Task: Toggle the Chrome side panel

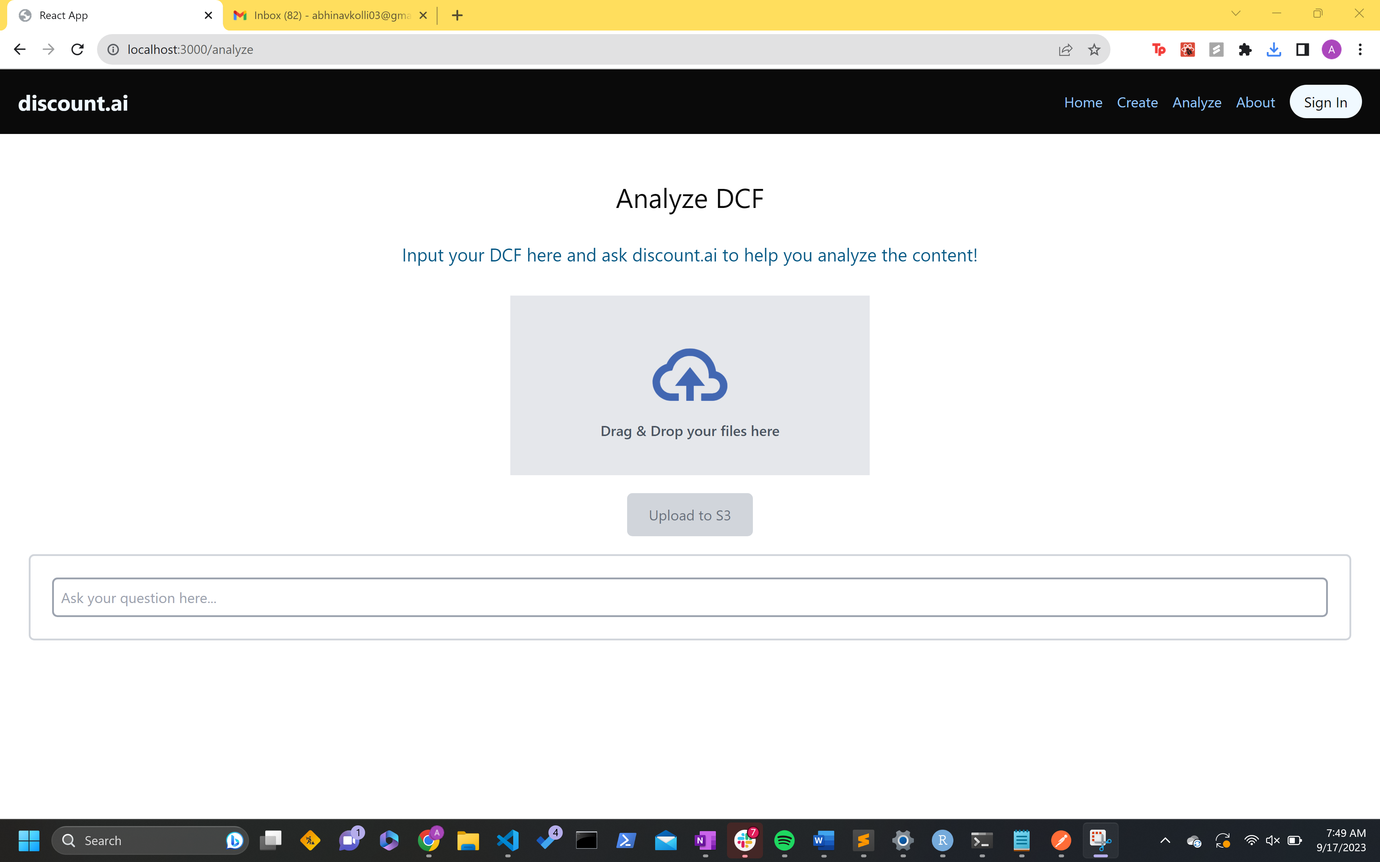Action: pyautogui.click(x=1302, y=50)
